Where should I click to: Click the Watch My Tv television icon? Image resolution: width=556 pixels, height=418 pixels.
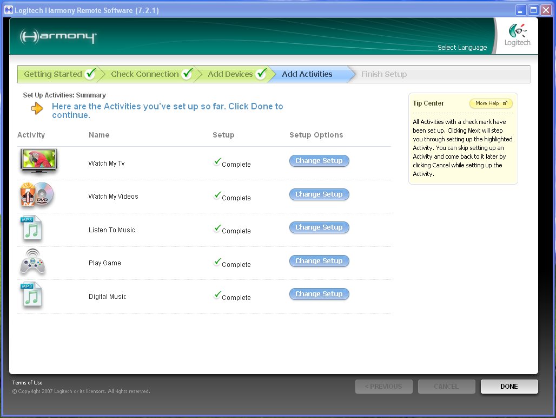tap(38, 161)
